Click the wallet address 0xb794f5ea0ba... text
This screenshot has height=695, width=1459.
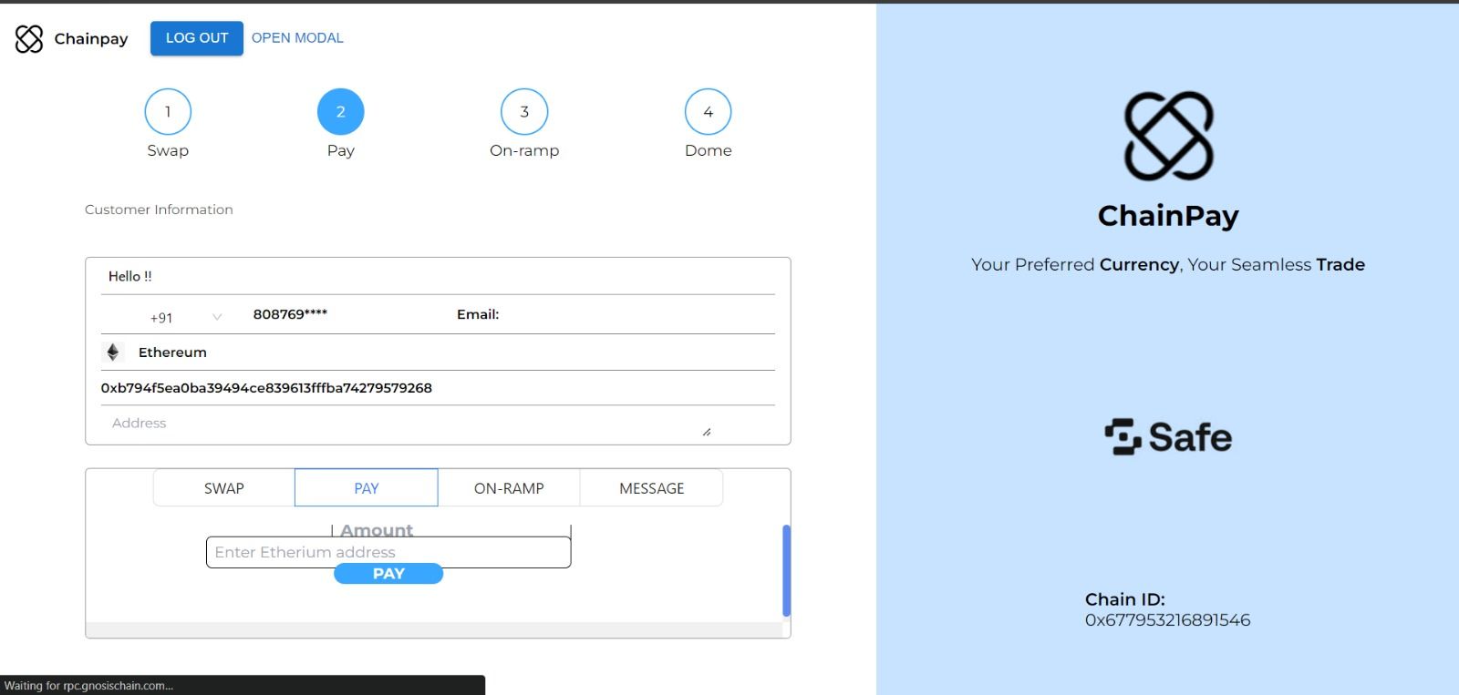point(266,388)
